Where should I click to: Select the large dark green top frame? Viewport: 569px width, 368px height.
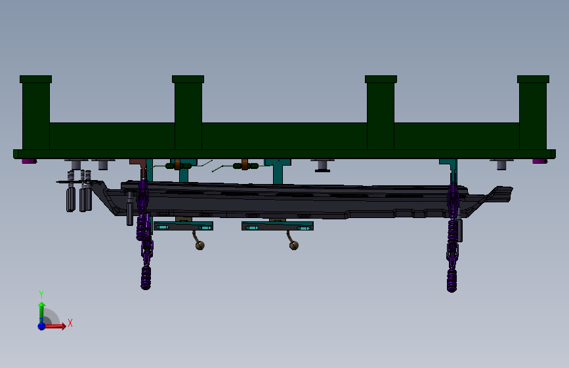(284, 136)
